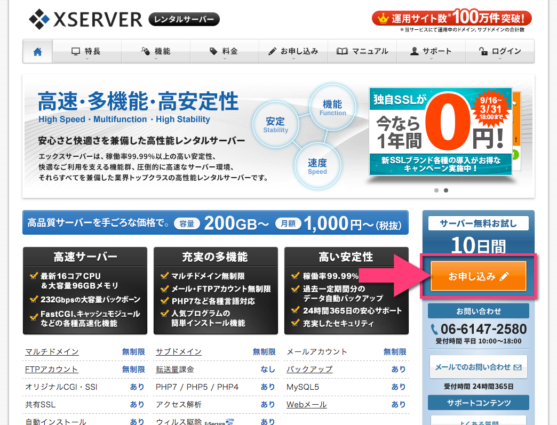Image resolution: width=557 pixels, height=425 pixels.
Task: Click the tag icon beside 料金
Action: click(x=213, y=52)
